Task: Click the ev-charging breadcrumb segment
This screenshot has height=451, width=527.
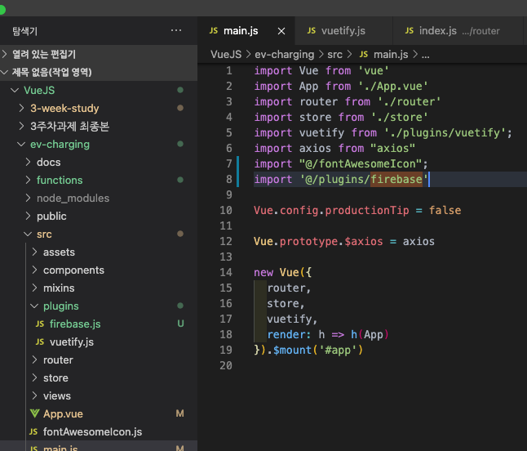Action: click(285, 54)
